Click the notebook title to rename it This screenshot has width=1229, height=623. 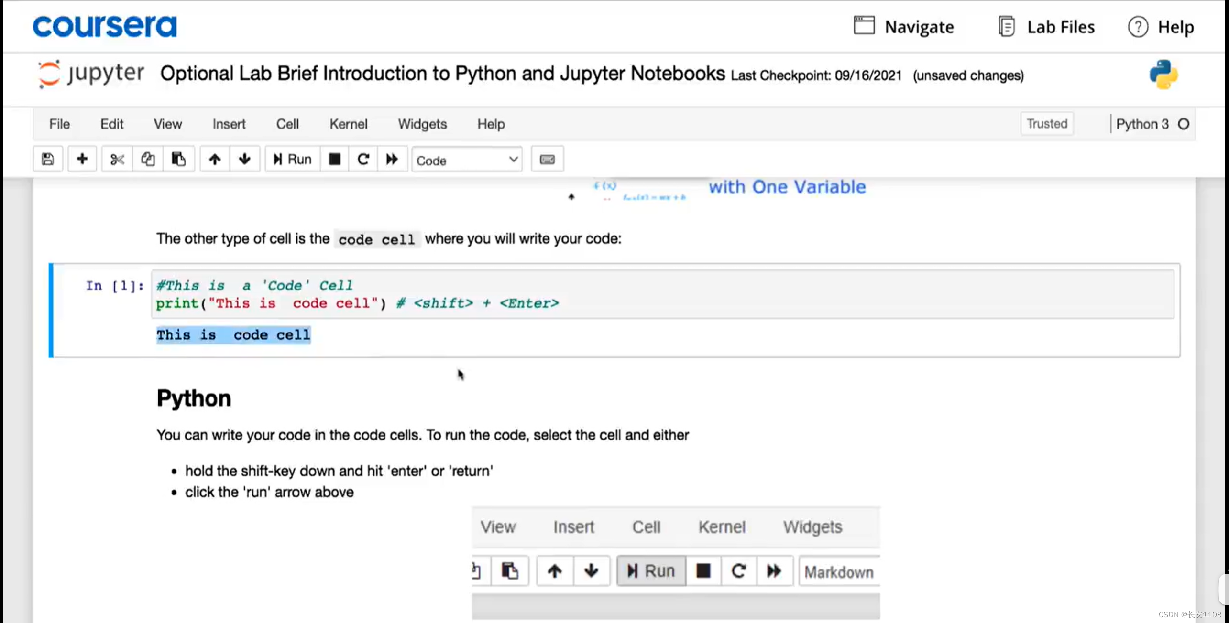[442, 74]
